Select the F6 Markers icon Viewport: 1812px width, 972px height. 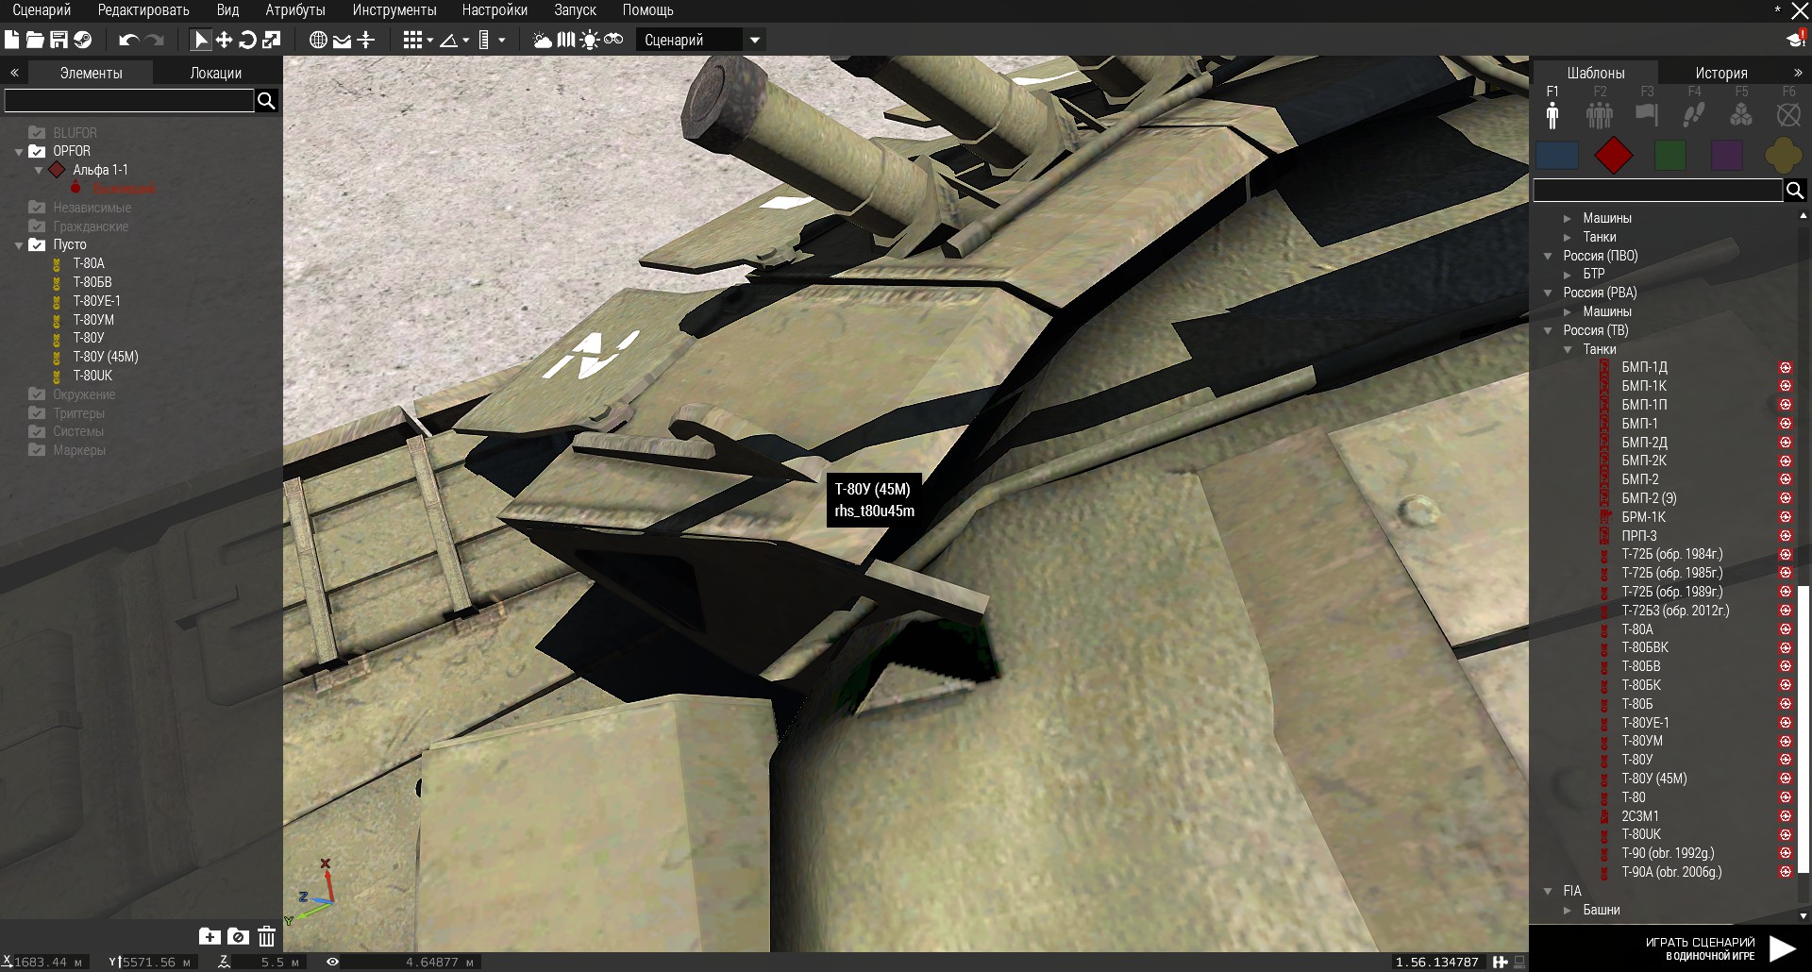[x=1788, y=114]
